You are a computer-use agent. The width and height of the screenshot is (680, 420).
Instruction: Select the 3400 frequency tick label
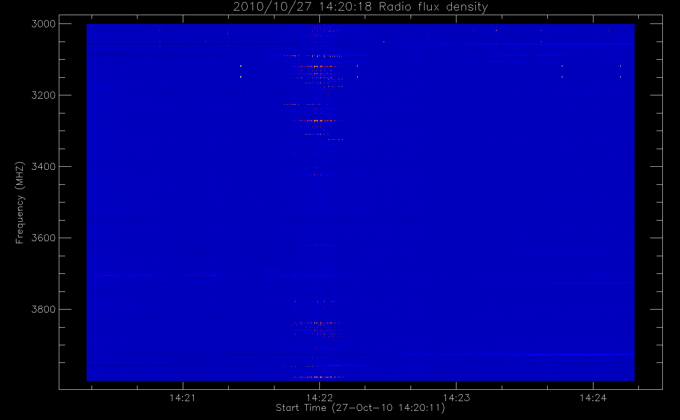point(44,167)
